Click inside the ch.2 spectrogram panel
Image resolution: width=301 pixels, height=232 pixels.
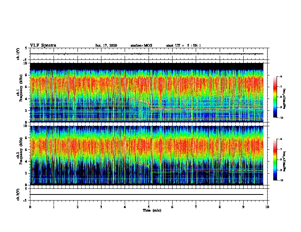pos(147,155)
